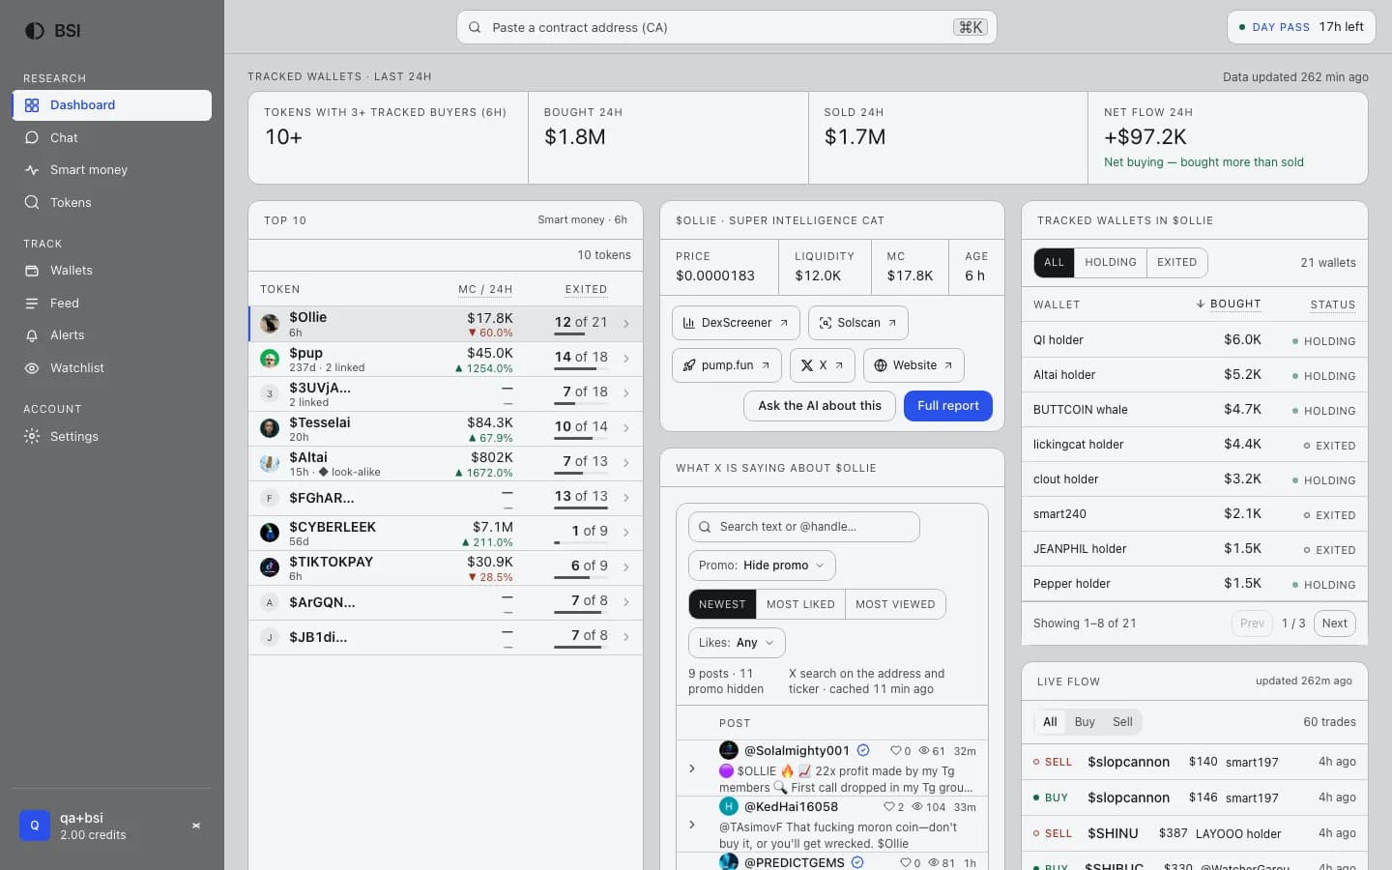Click the $Ollie exited progress bar
This screenshot has height=870, width=1392.
[581, 334]
